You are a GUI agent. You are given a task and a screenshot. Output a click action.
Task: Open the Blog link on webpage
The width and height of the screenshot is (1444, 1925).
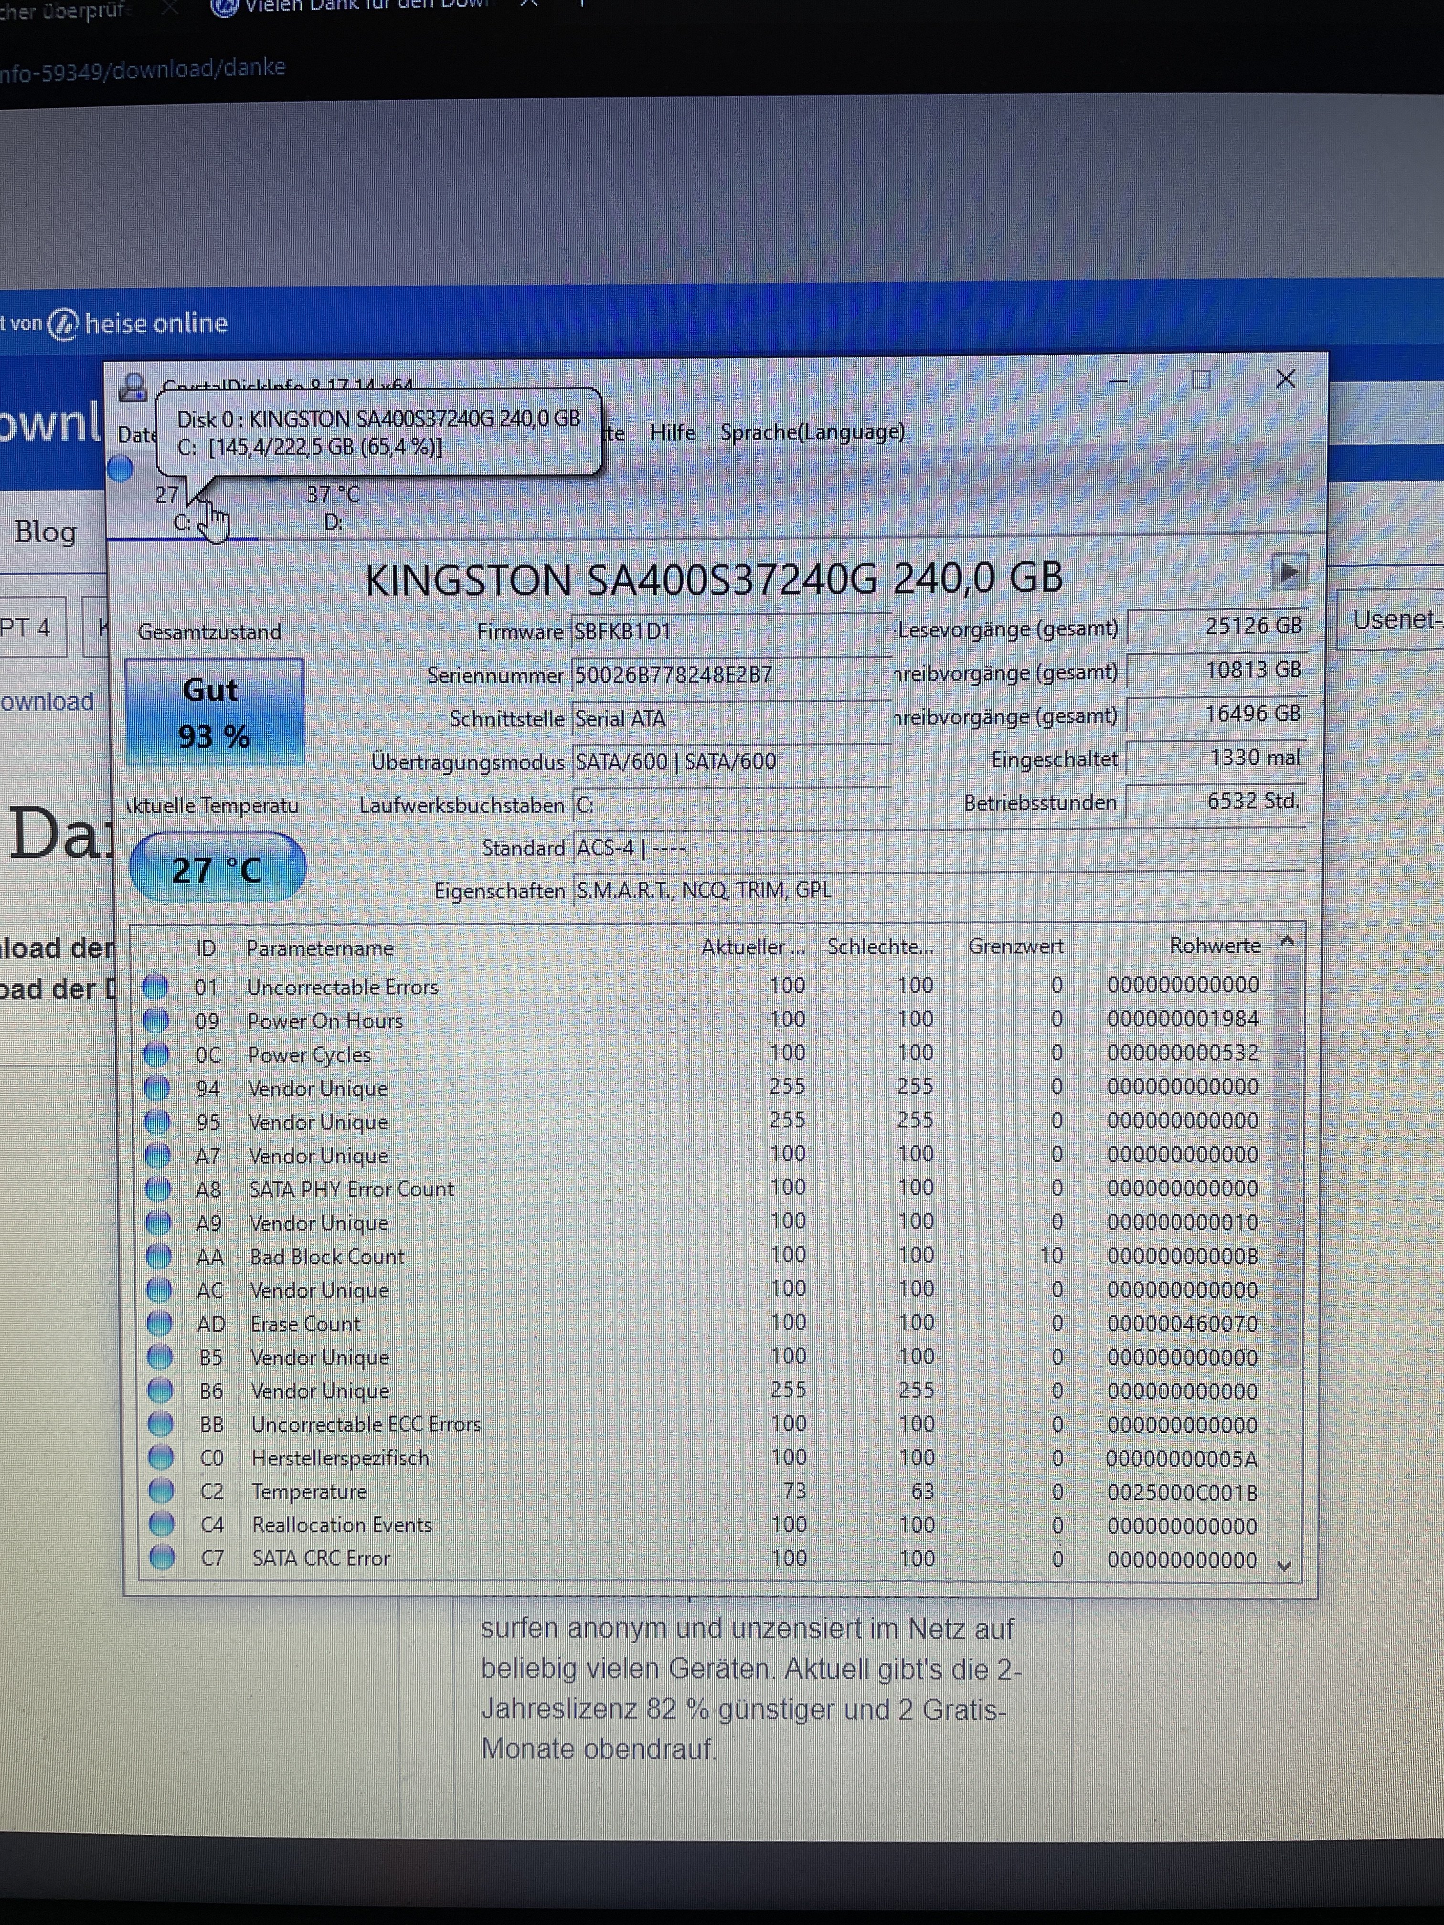(x=45, y=531)
